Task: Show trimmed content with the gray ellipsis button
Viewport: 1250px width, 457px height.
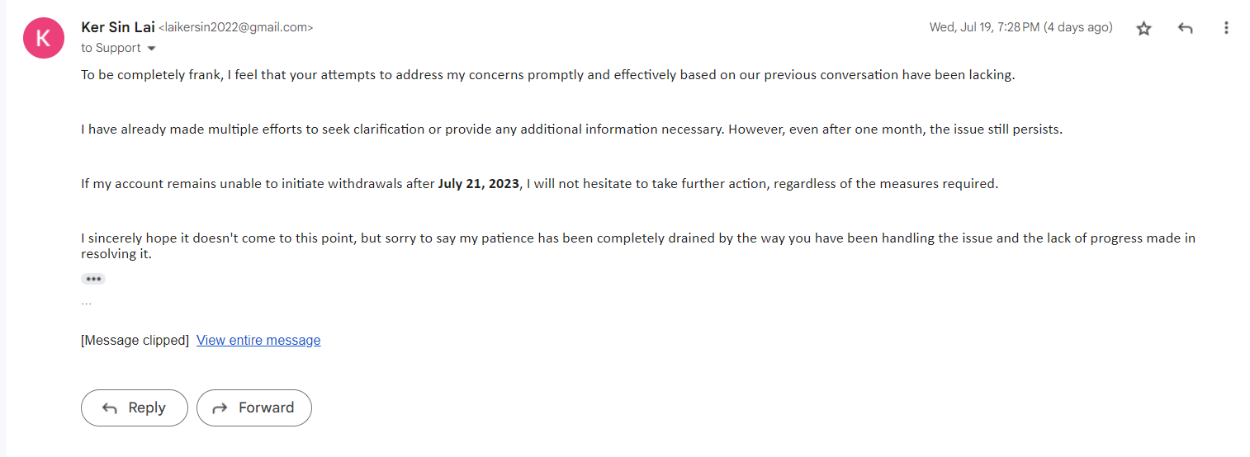Action: (x=93, y=279)
